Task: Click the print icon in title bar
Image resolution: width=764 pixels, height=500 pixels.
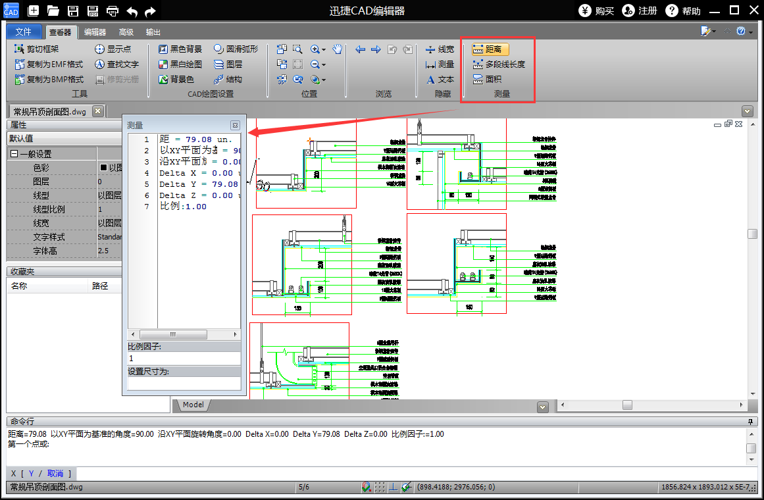Action: (113, 11)
